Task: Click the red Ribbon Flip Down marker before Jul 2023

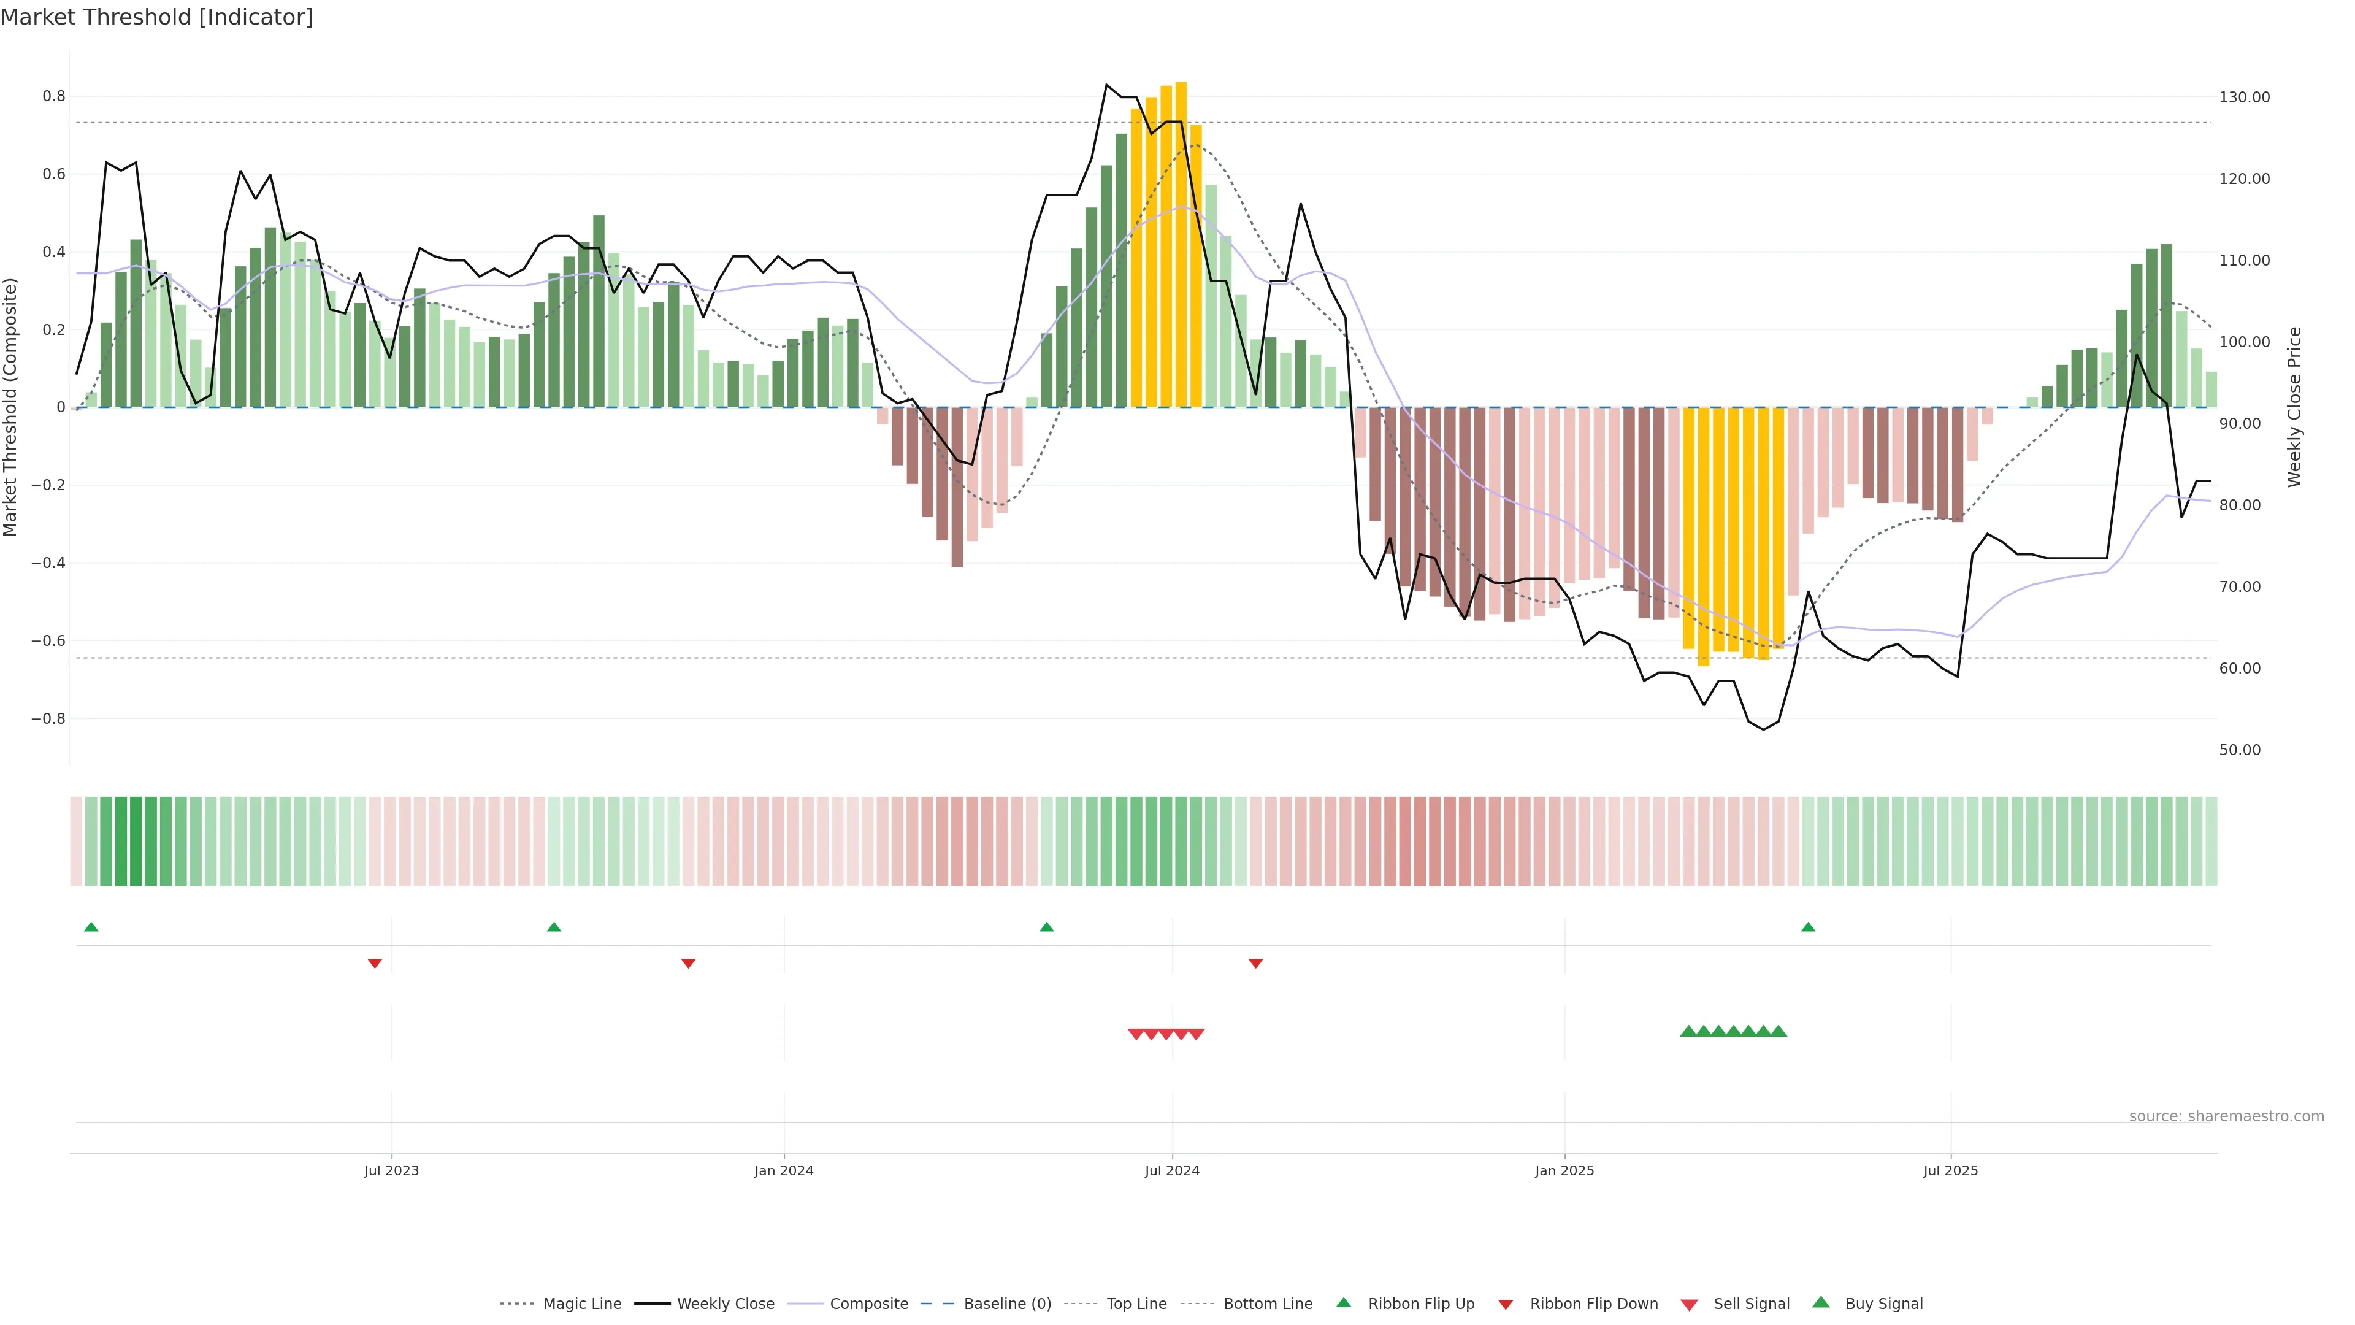Action: click(375, 963)
